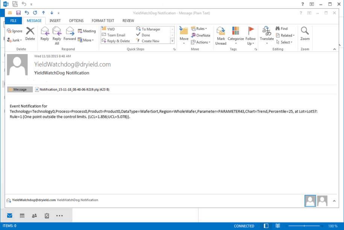This screenshot has height=230, width=344.
Task: Open the Junk dropdown menu
Action: [x=15, y=40]
